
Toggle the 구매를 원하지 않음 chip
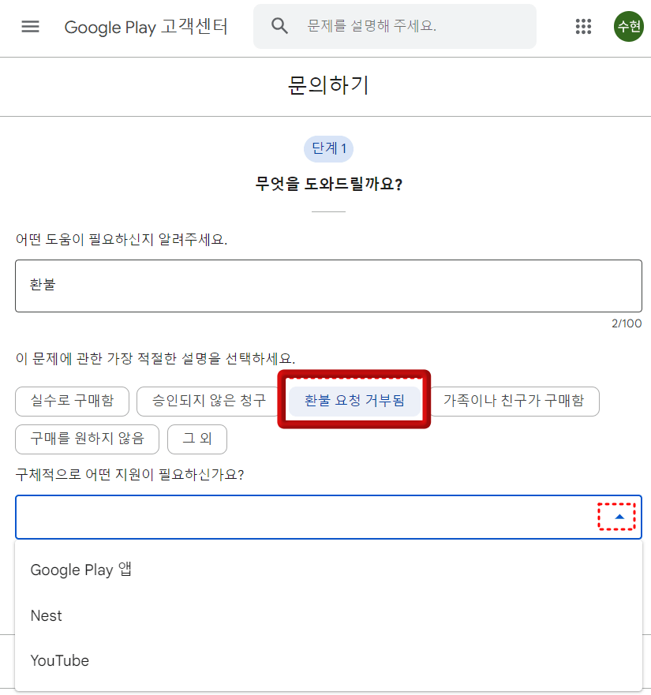tap(87, 439)
